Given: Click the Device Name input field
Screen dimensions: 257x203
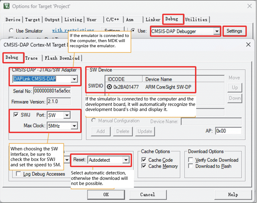Looking at the screenshot, I should [x=211, y=121].
